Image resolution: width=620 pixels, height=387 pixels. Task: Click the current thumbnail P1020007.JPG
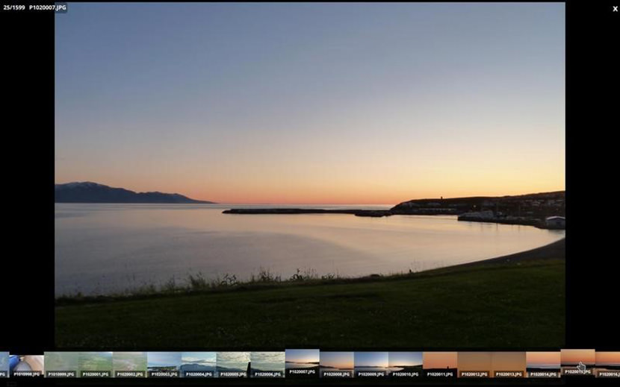coord(302,362)
